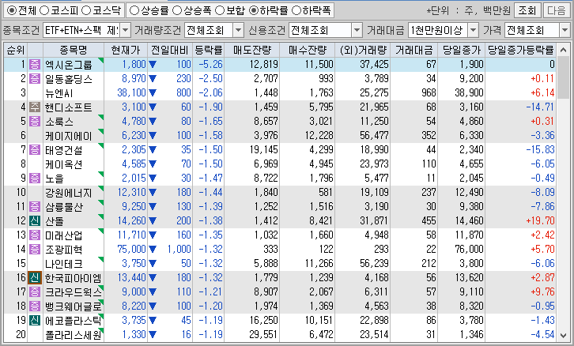Choose the 보합 radio option

click(220, 10)
